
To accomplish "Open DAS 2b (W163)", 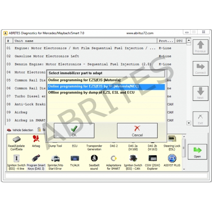I will [x=152, y=147].
